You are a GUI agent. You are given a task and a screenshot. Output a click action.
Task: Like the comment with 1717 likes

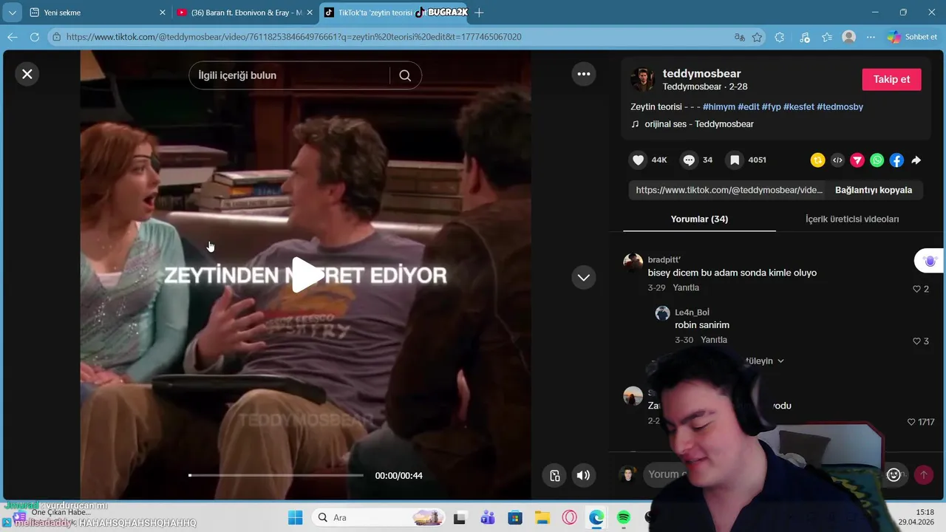(x=911, y=422)
